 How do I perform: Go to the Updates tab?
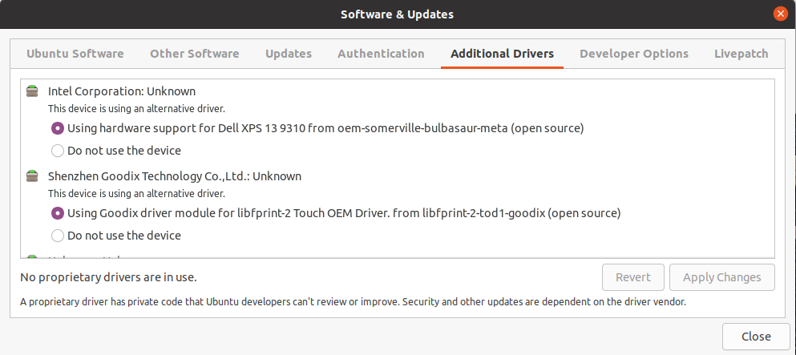click(x=289, y=54)
